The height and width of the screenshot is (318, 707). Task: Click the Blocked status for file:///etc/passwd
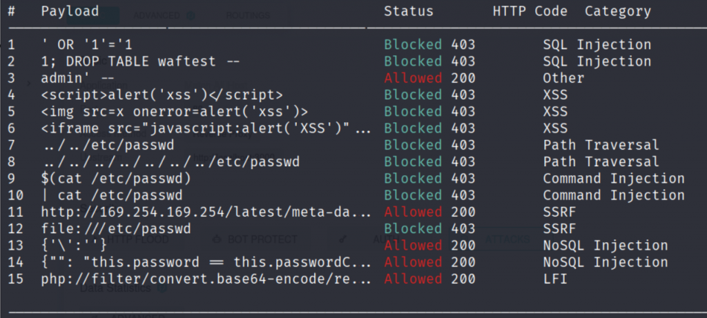click(413, 228)
